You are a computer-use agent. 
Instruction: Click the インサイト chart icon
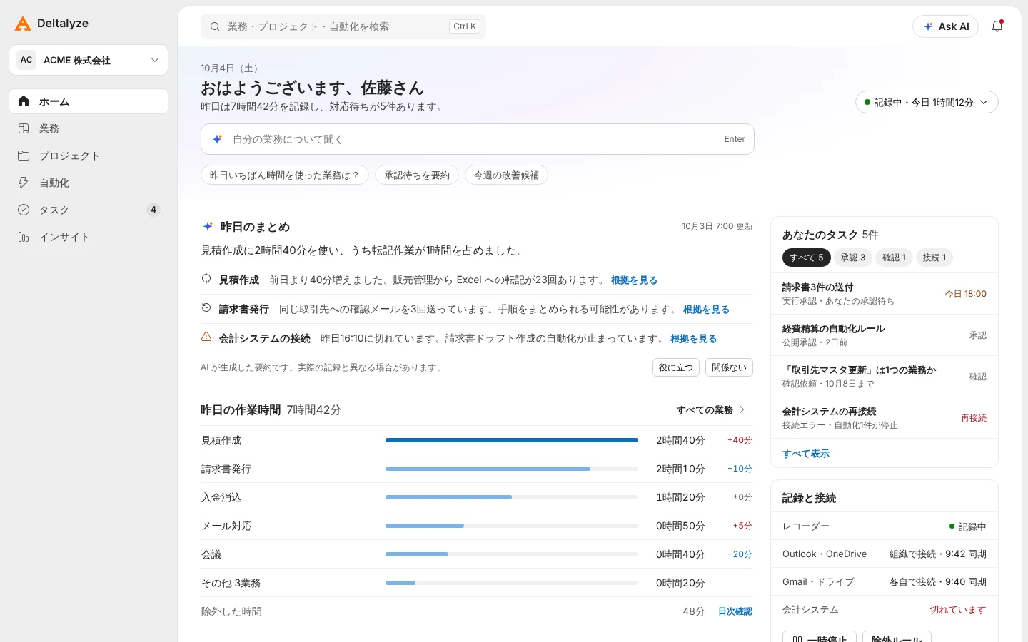coord(24,237)
